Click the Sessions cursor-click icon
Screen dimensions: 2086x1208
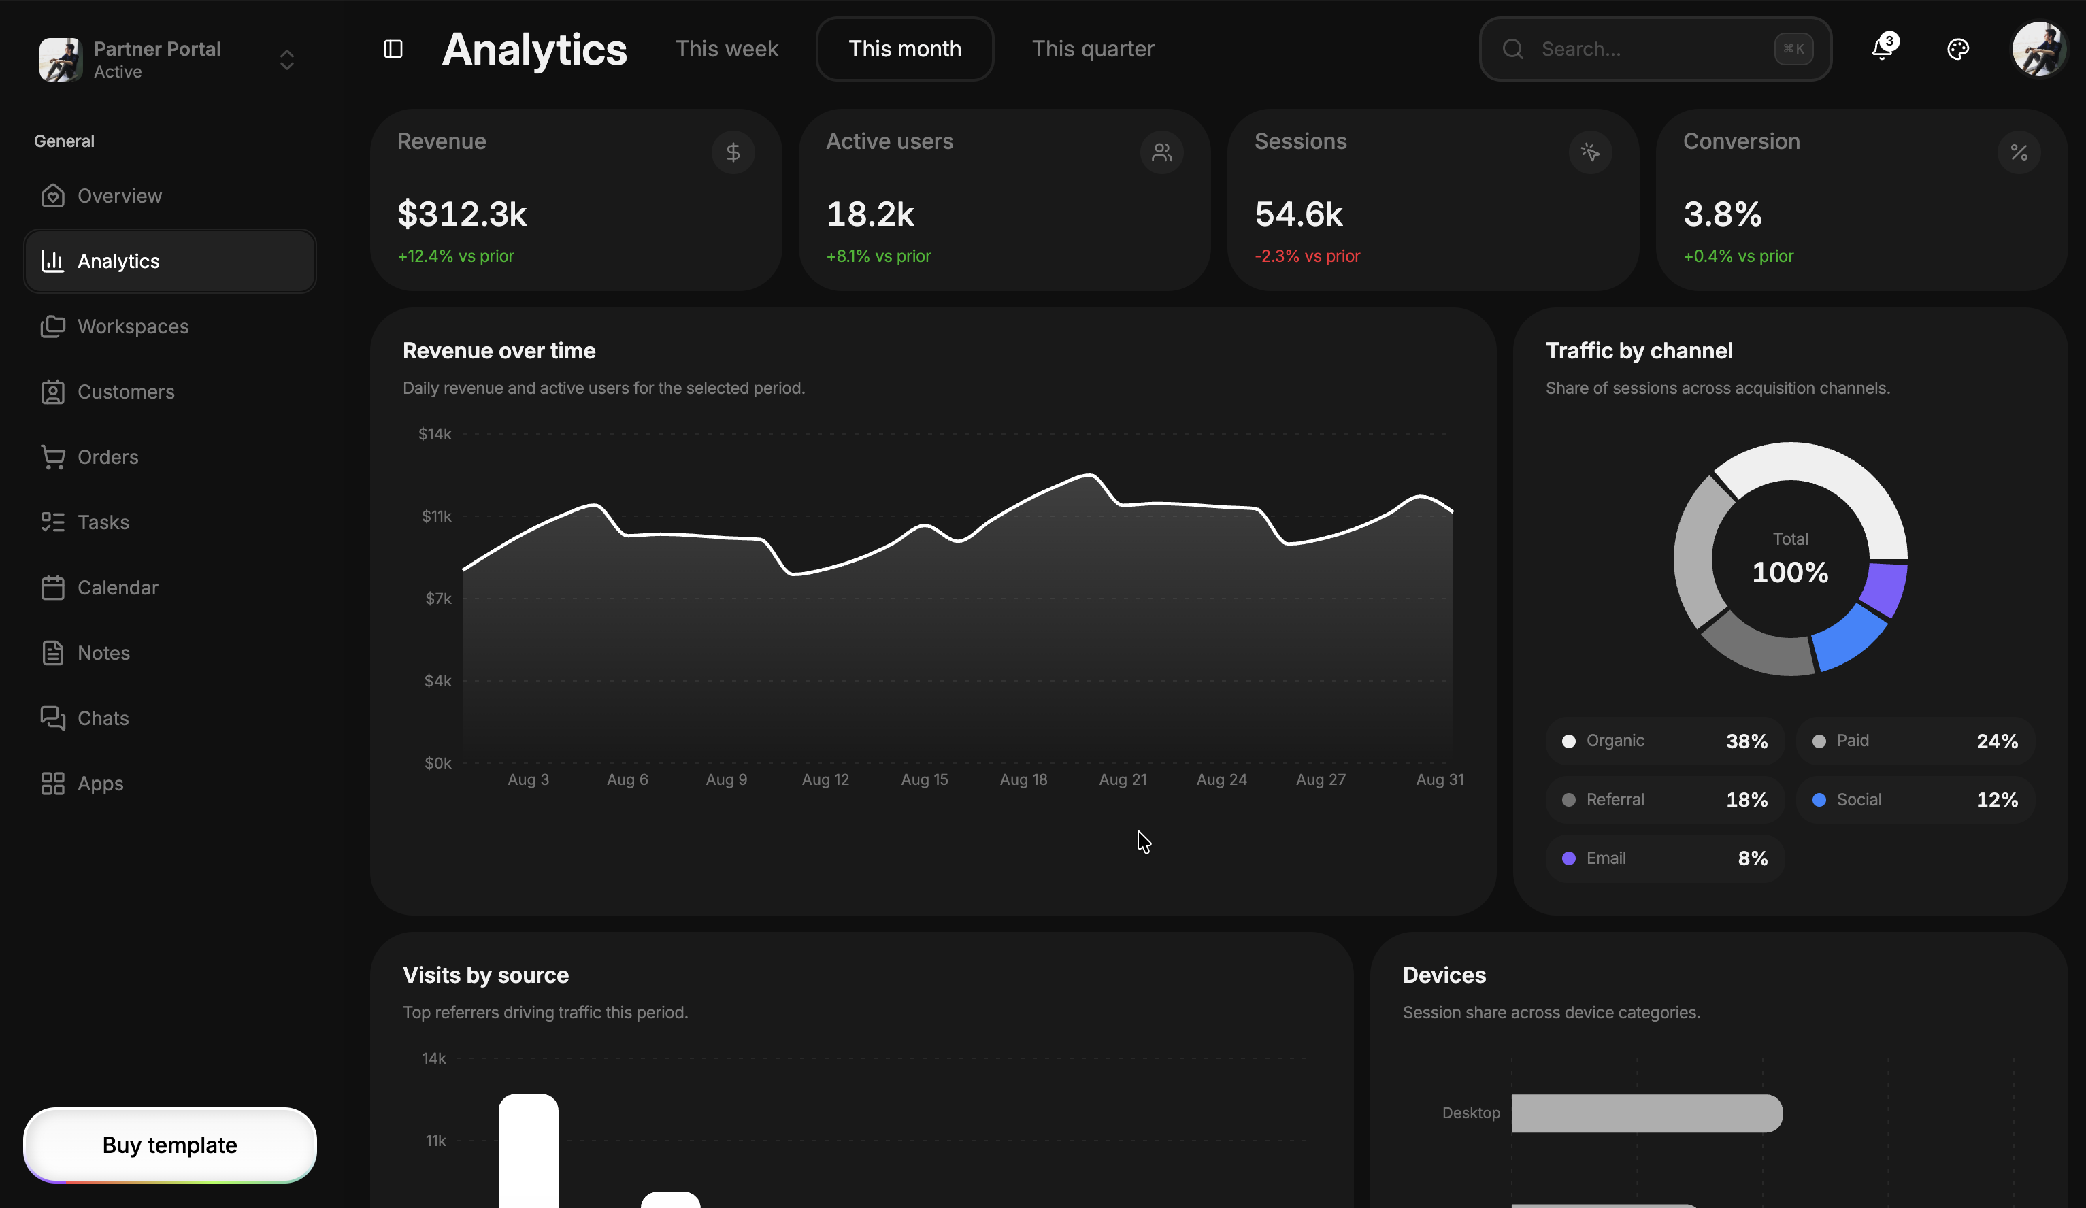click(x=1590, y=152)
